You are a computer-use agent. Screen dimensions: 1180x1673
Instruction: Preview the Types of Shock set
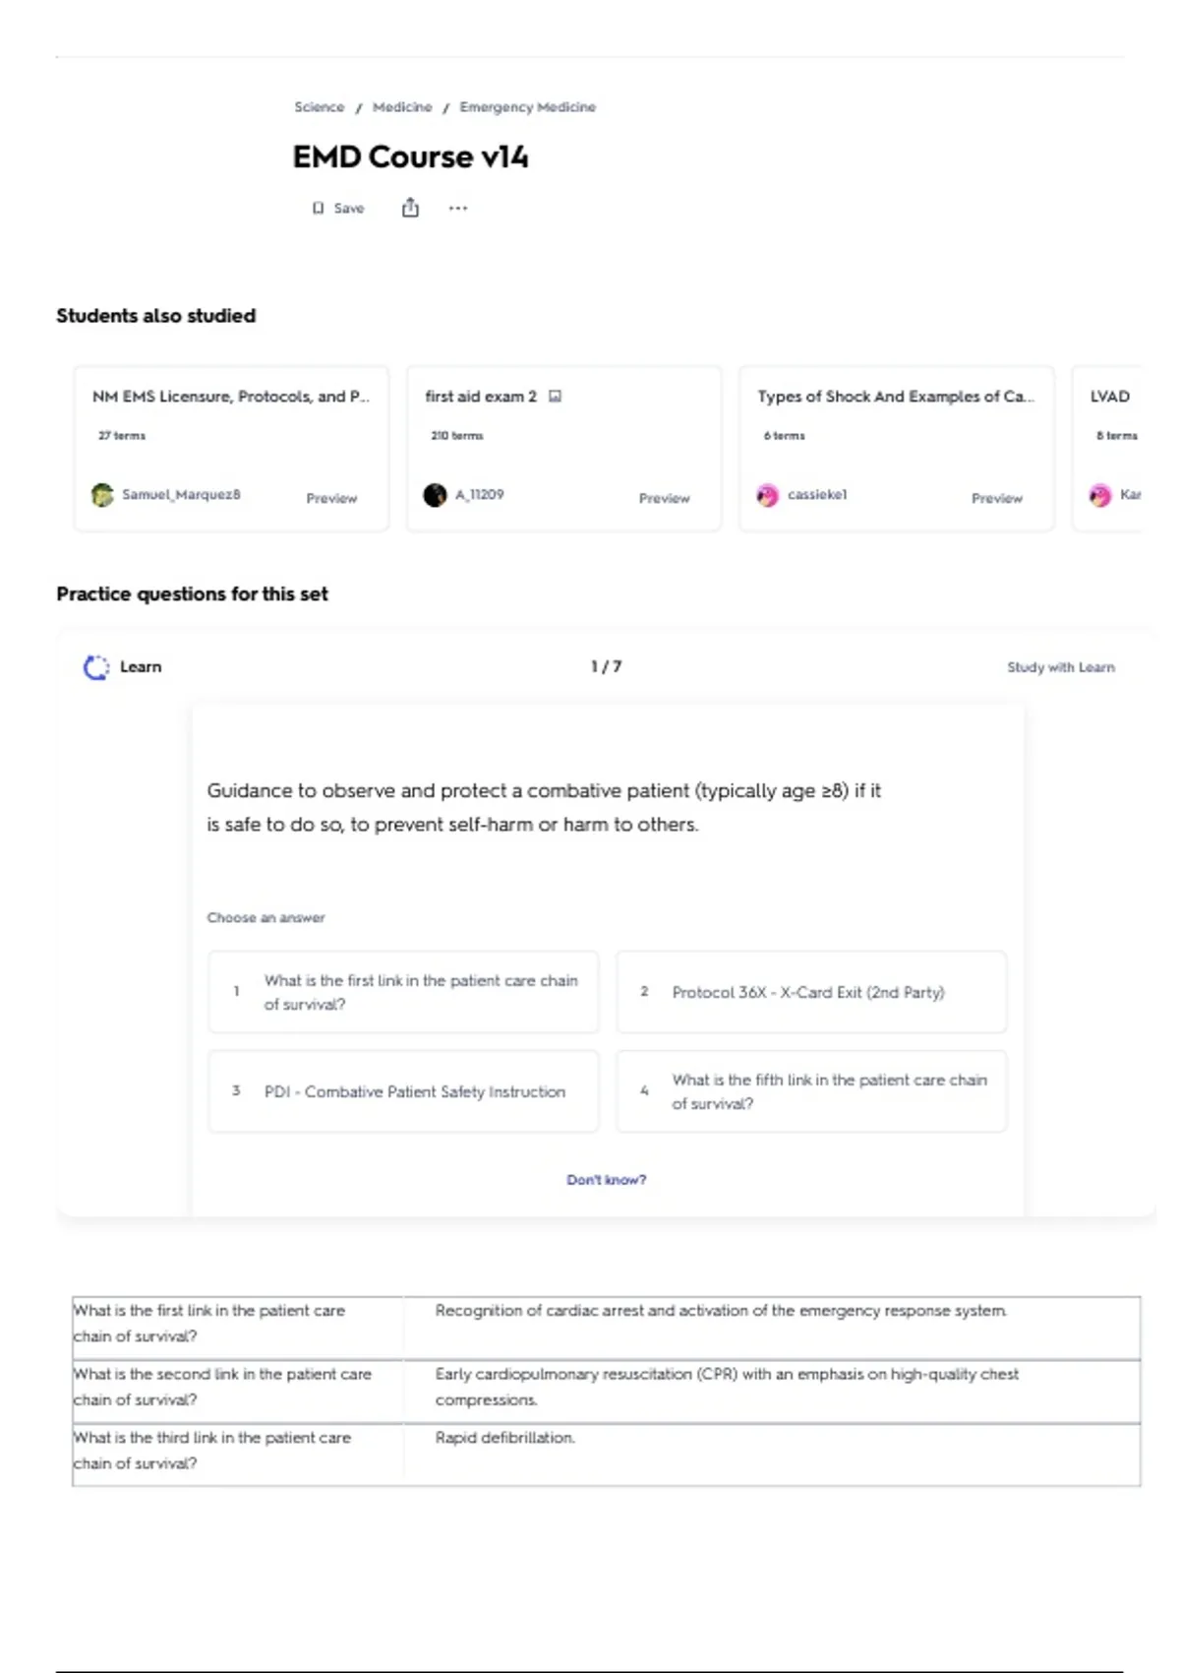pyautogui.click(x=996, y=499)
